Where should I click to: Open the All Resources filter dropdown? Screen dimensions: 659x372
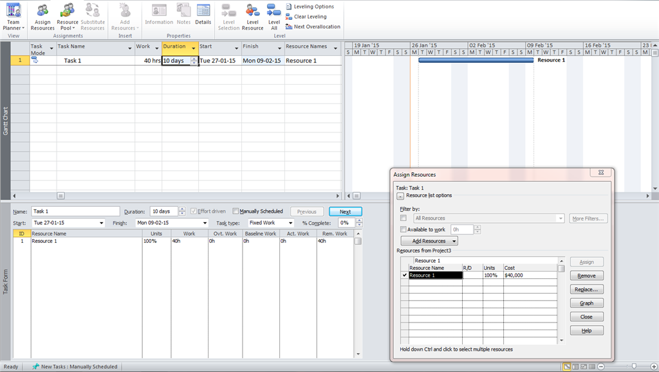(x=561, y=218)
